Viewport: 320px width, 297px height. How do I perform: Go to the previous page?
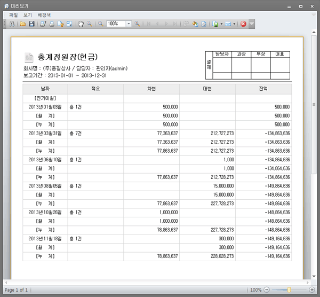point(157,24)
